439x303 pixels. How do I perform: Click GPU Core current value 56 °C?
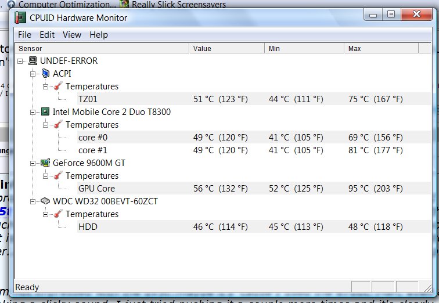(221, 189)
